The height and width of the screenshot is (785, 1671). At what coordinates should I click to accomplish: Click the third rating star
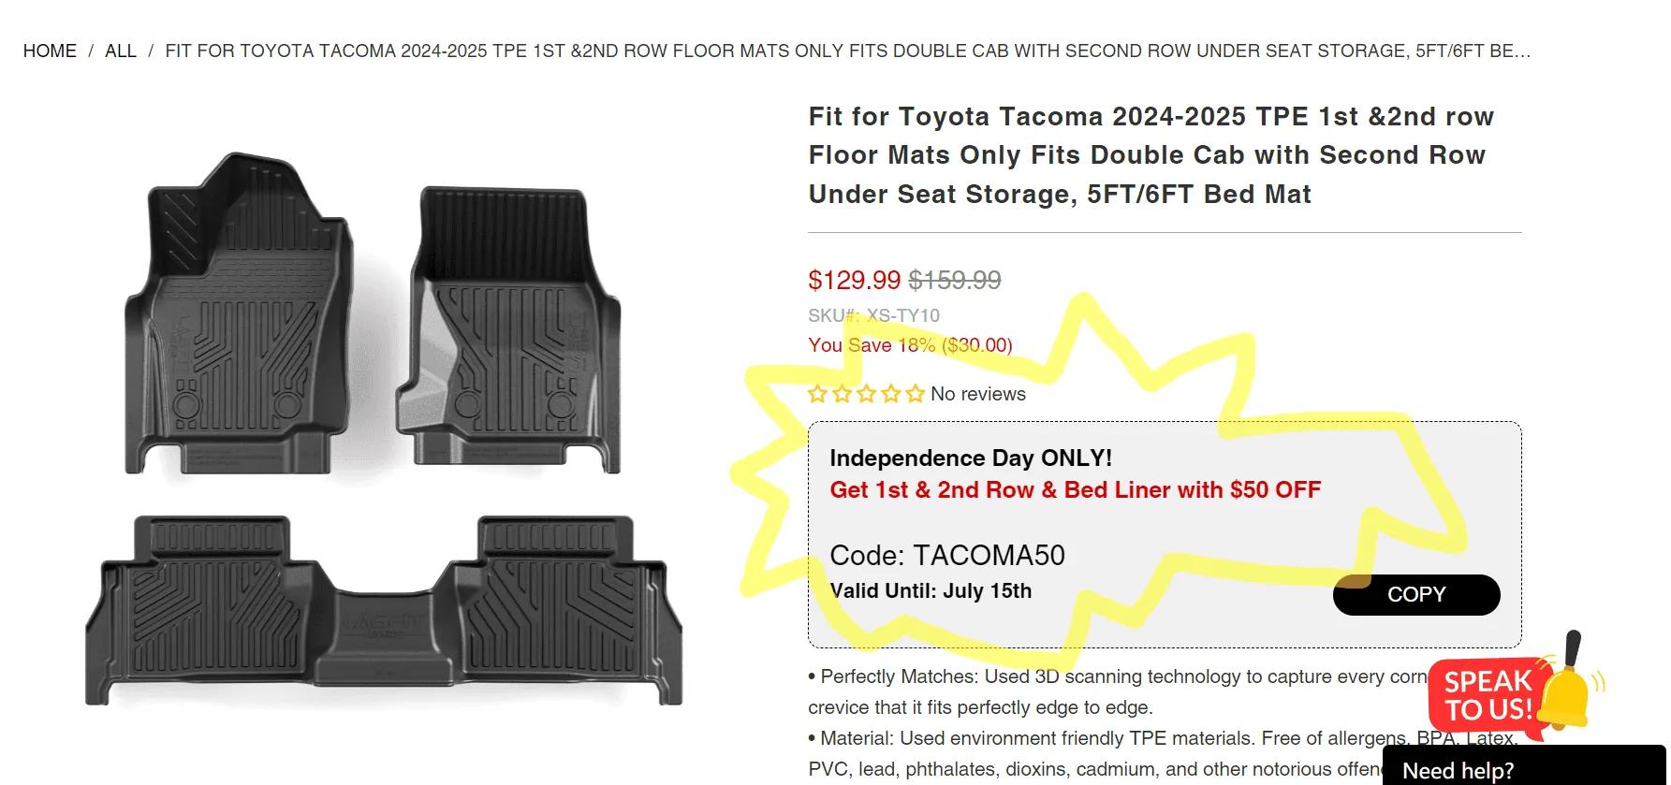click(866, 394)
